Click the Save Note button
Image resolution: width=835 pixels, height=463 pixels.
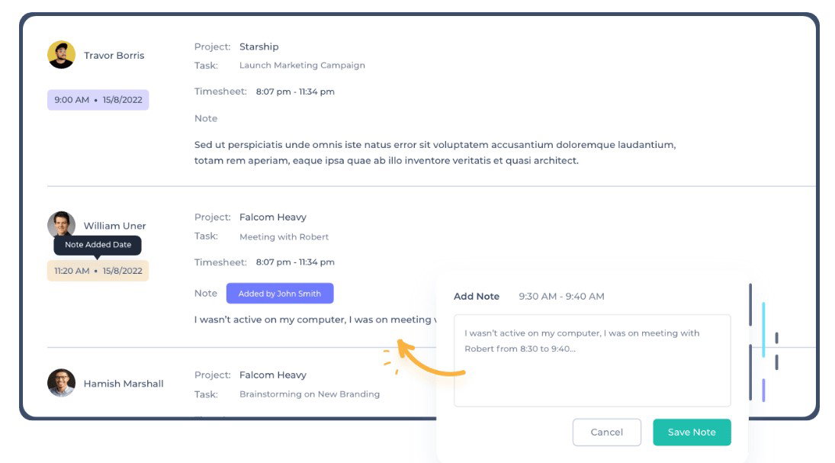tap(692, 432)
